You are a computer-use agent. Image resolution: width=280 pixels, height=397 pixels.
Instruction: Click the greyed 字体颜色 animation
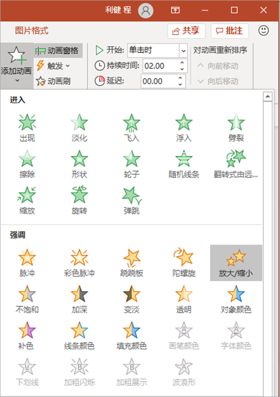click(x=236, y=335)
